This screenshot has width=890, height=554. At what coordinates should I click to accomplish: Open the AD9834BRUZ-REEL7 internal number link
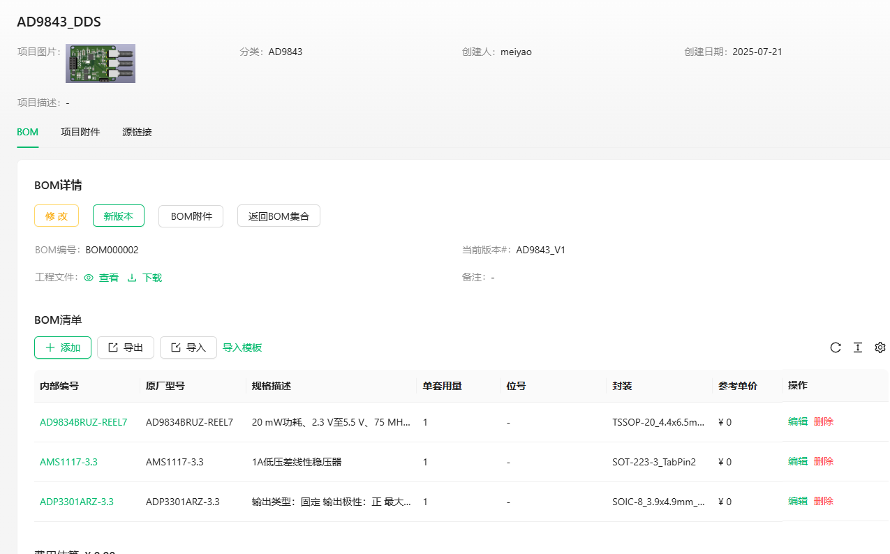click(84, 422)
